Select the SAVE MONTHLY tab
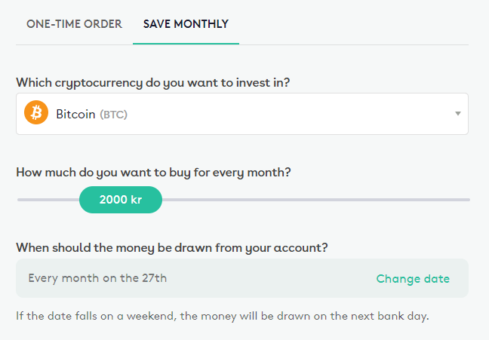Screen dimensions: 489x340 186,24
